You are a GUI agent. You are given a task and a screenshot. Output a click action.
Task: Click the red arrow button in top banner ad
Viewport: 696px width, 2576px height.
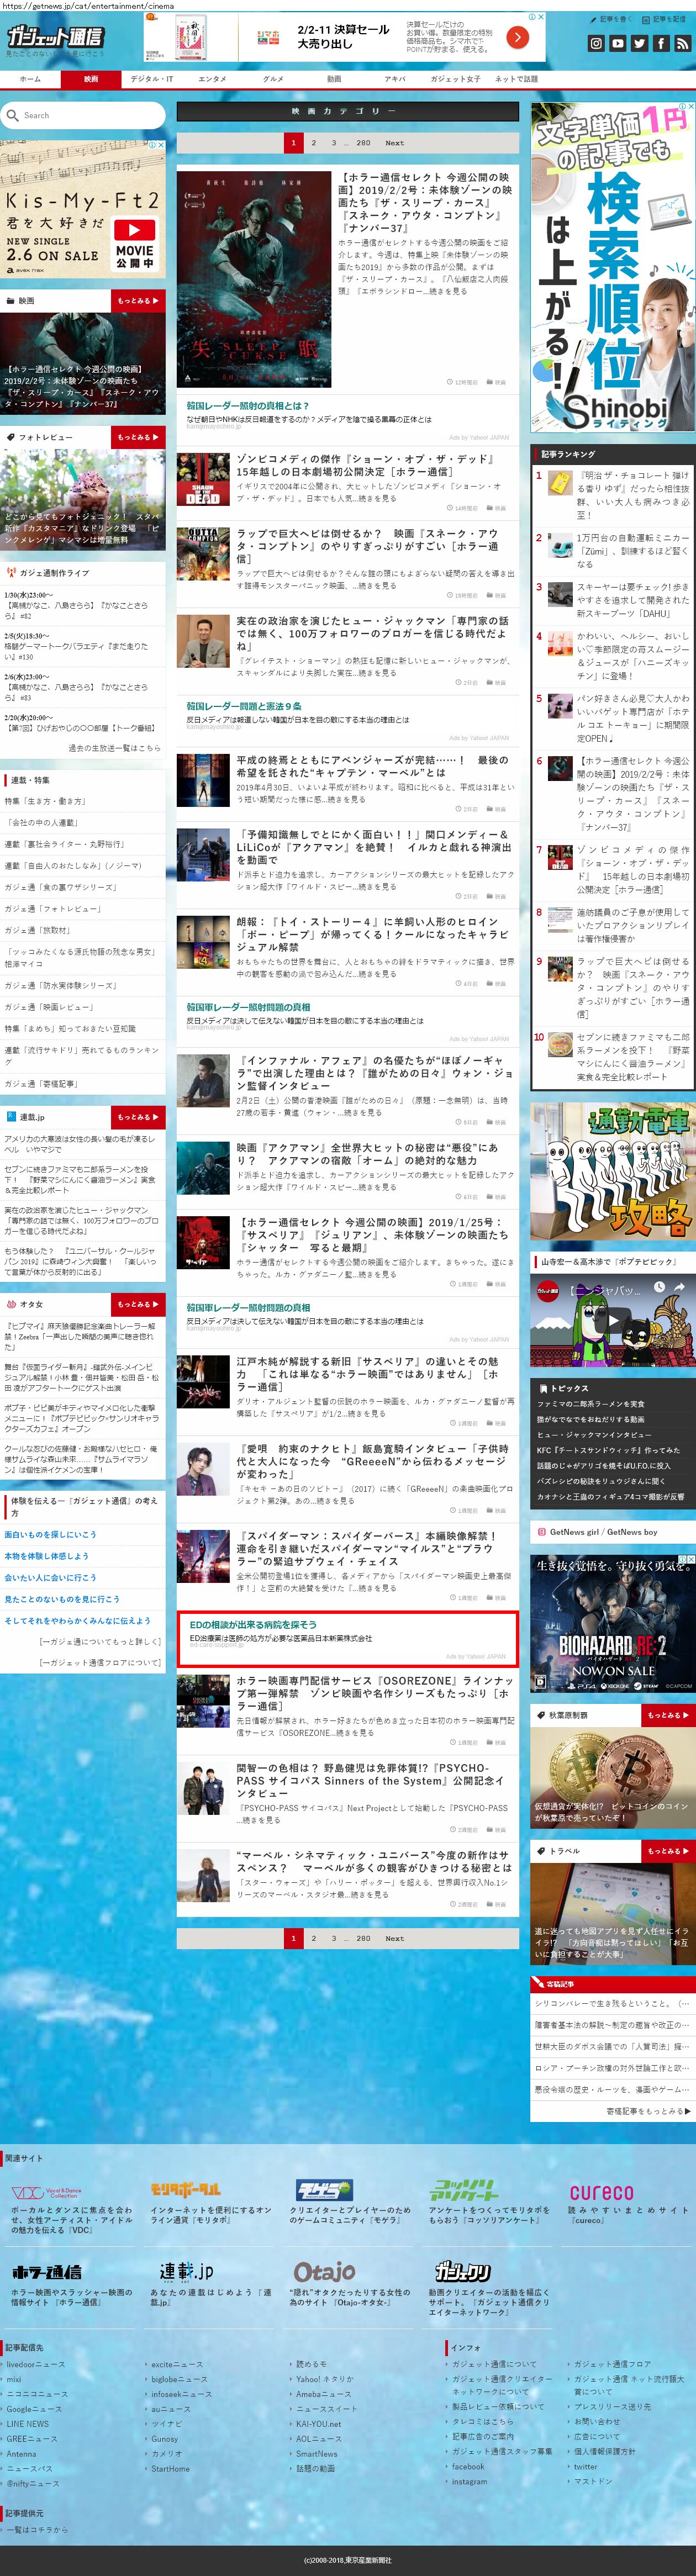click(x=517, y=37)
